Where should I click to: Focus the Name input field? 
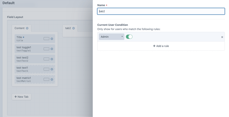161,11
